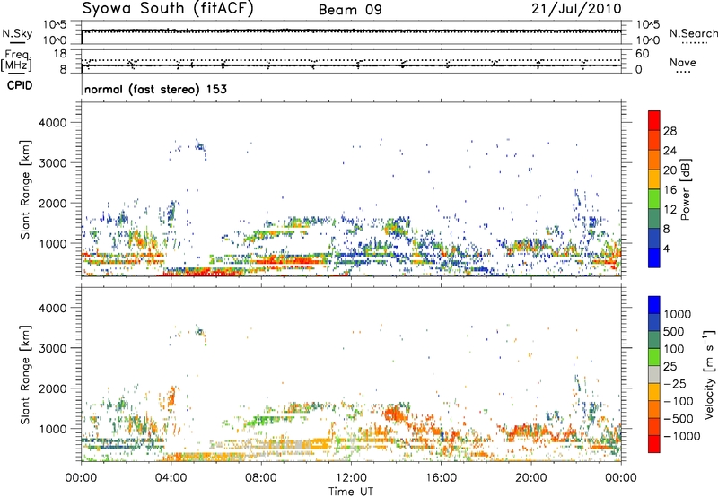Click 'normal (fast stereo) 153' mode text
Viewport: 718px width, 497px height.
(155, 89)
